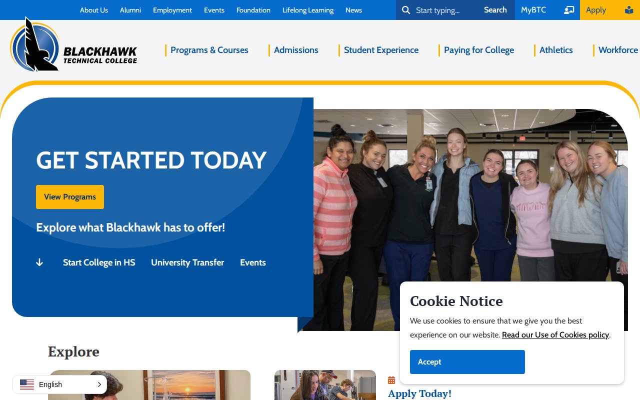Open the Admissions menu
This screenshot has width=640, height=400.
point(296,50)
